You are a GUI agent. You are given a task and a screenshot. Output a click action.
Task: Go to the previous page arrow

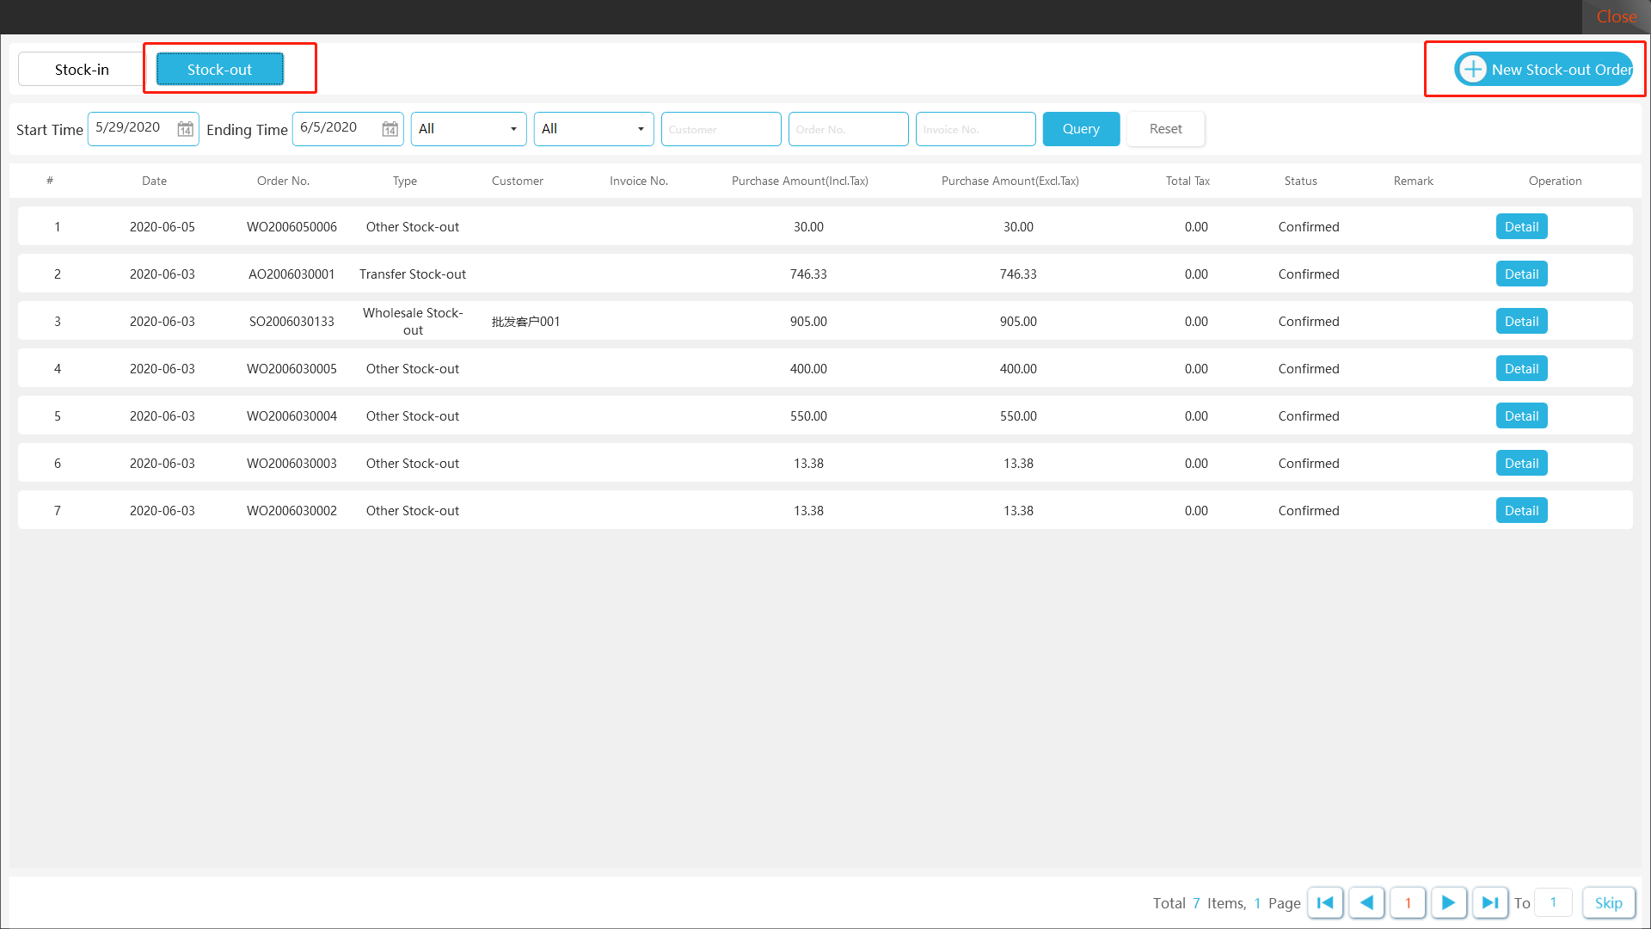coord(1366,902)
